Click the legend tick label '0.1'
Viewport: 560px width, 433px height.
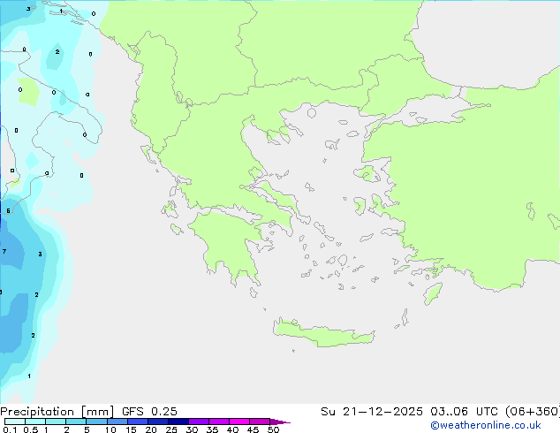pos(10,429)
